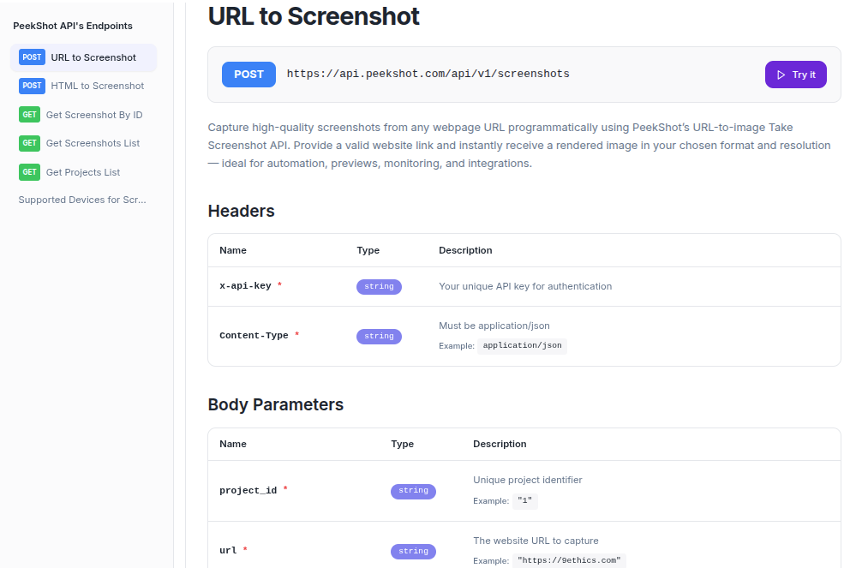Screen dimensions: 862x568
Task: Click the Body Parameters section heading
Action: (x=275, y=404)
